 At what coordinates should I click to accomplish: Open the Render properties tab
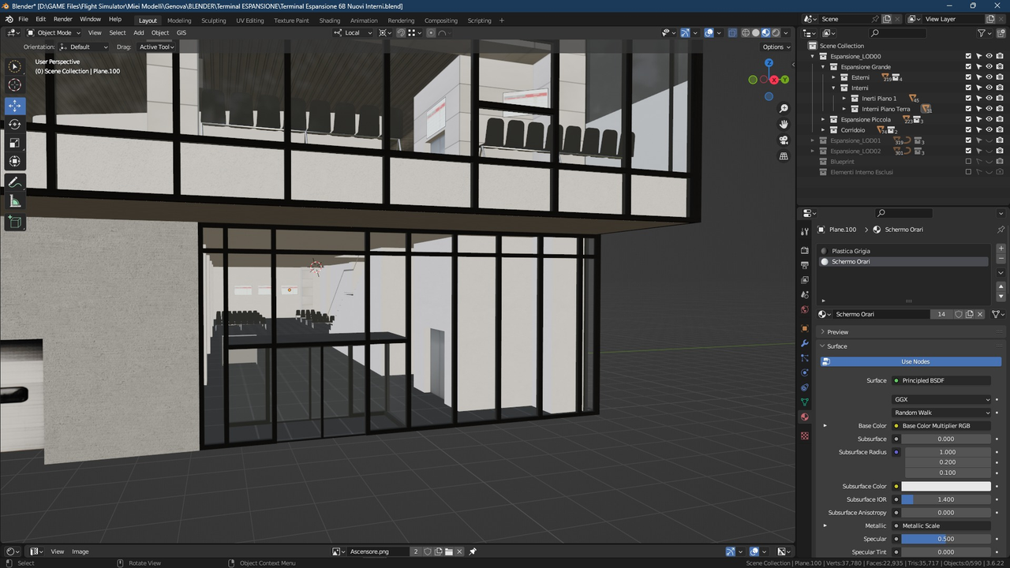click(x=805, y=250)
